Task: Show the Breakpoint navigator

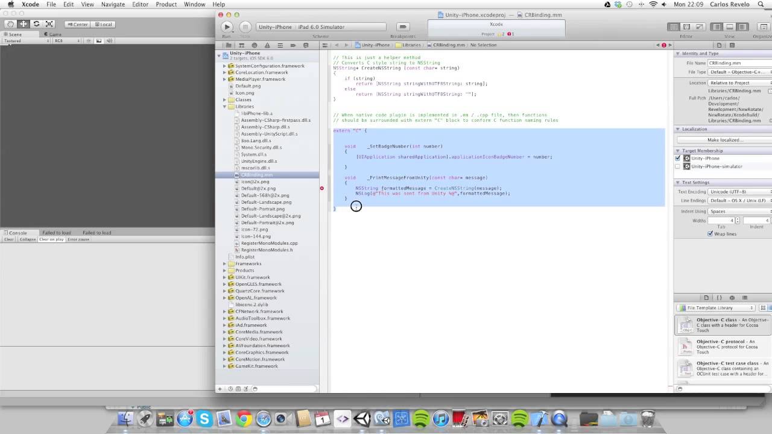Action: [293, 45]
